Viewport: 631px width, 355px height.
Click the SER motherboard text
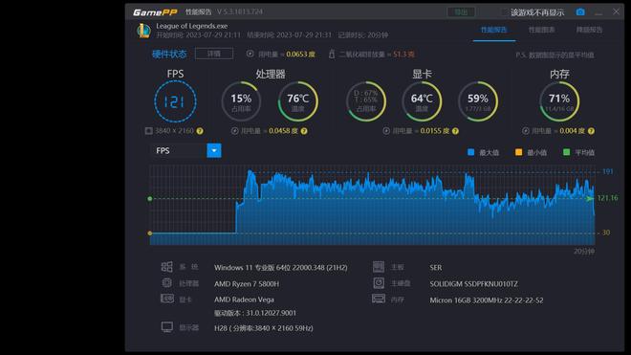pyautogui.click(x=435, y=268)
